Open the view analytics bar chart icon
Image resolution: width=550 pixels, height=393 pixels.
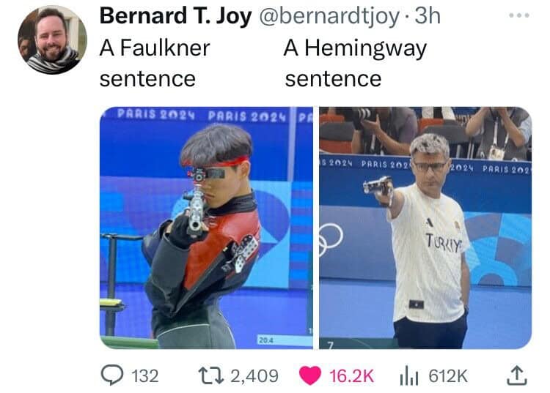[x=409, y=375]
